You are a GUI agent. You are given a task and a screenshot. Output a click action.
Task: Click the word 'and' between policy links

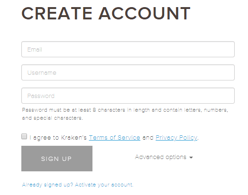click(x=148, y=138)
